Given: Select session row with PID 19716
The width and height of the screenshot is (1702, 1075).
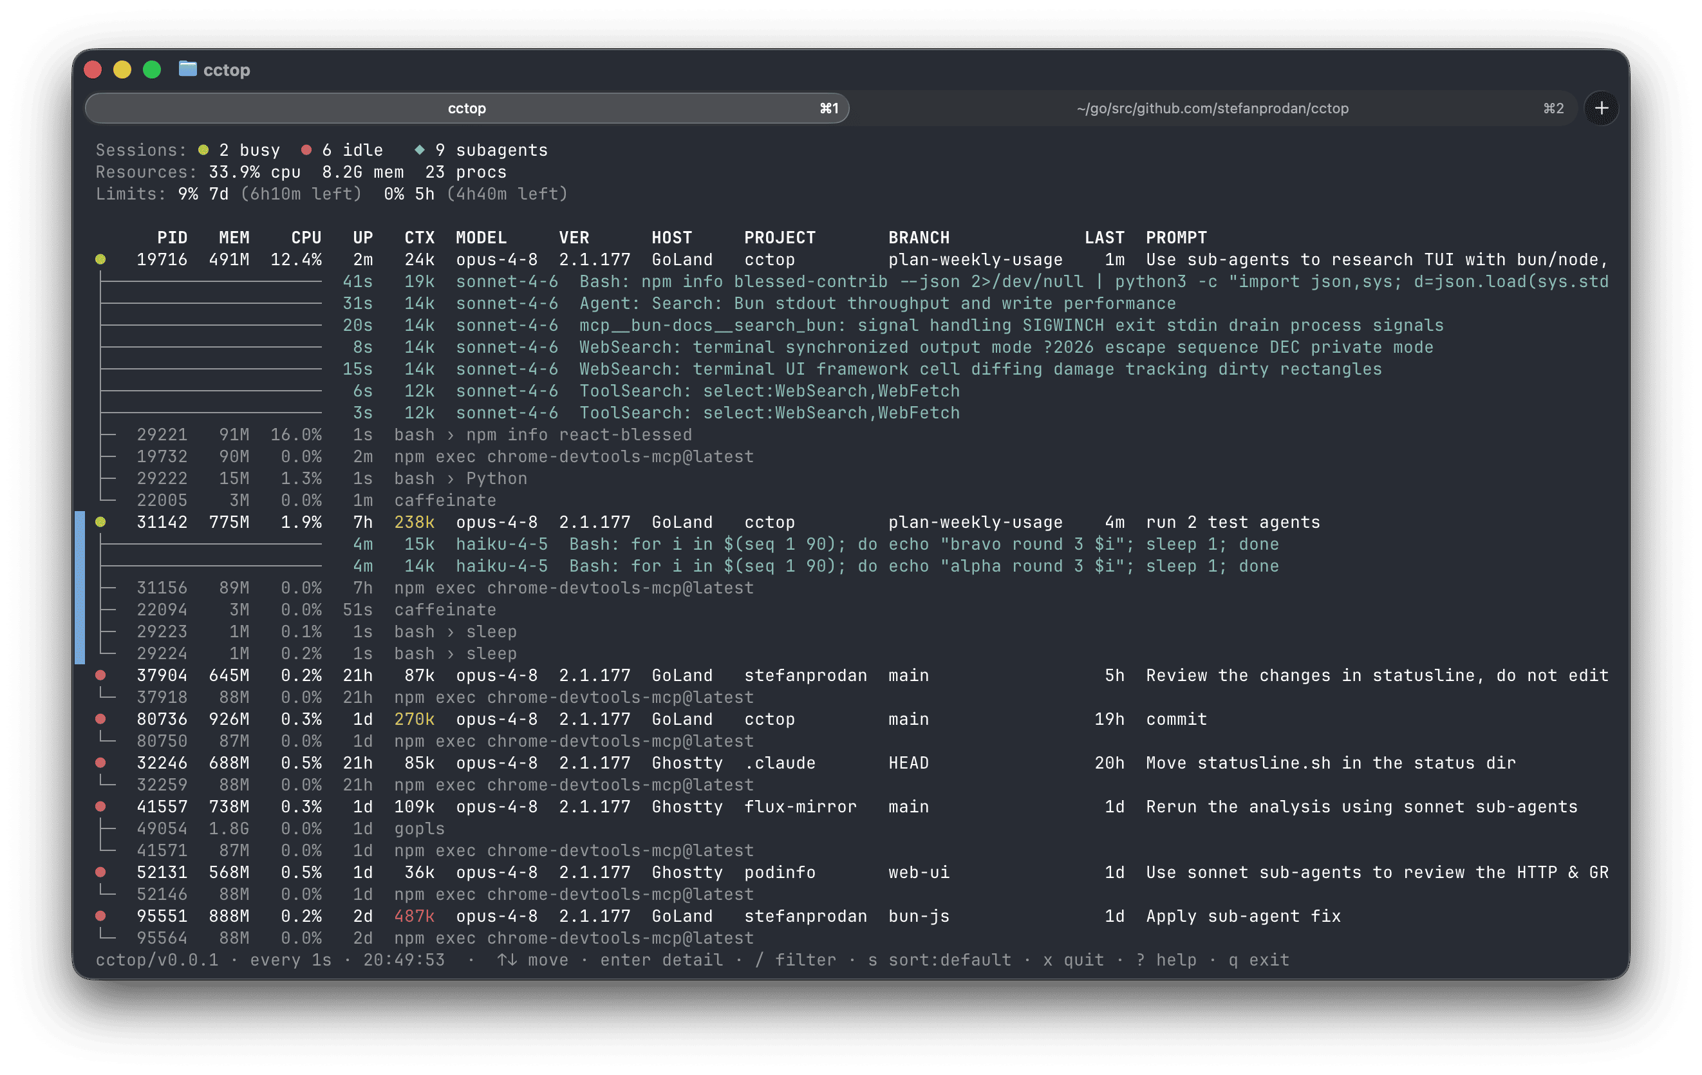Looking at the screenshot, I should (852, 259).
